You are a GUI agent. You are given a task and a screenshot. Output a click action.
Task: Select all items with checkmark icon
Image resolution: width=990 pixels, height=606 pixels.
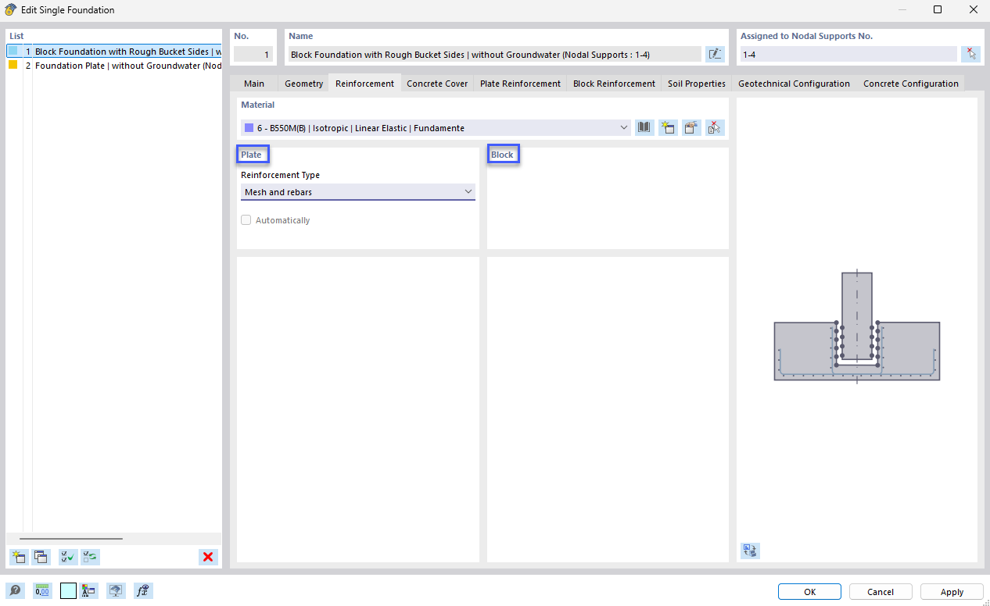tap(68, 557)
